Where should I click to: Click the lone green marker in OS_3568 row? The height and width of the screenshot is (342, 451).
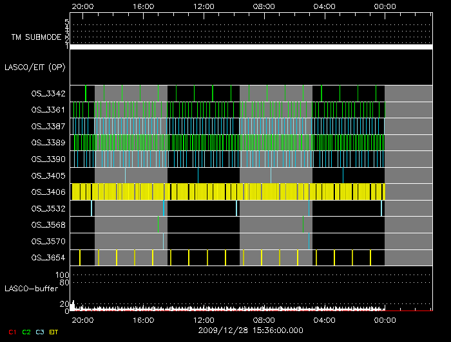tap(303, 224)
